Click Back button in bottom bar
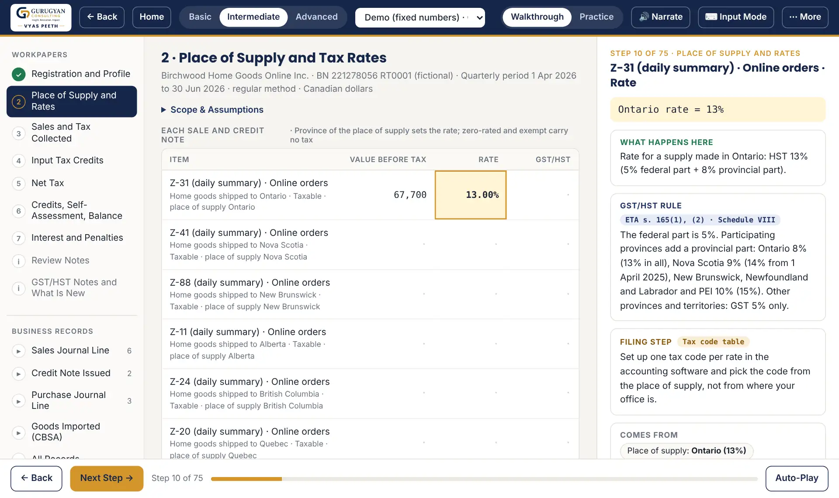Screen dimensions: 839x498 (36, 478)
